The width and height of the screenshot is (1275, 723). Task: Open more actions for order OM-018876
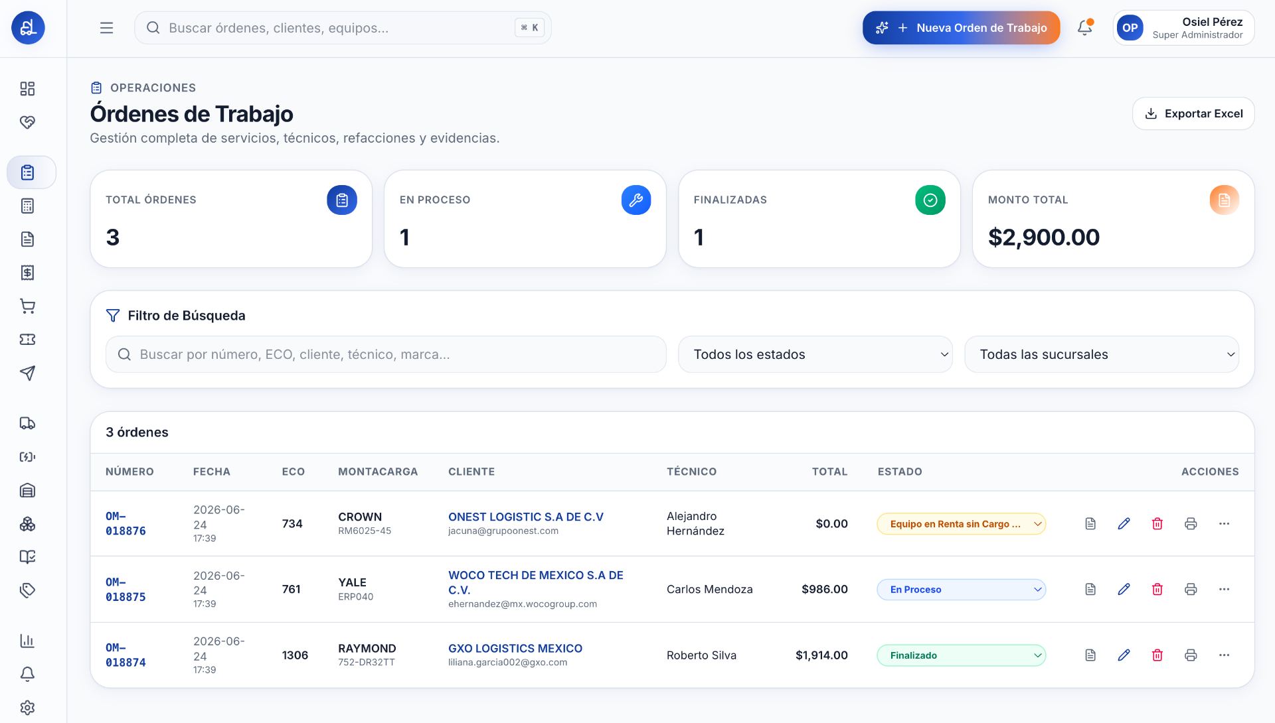(1224, 524)
